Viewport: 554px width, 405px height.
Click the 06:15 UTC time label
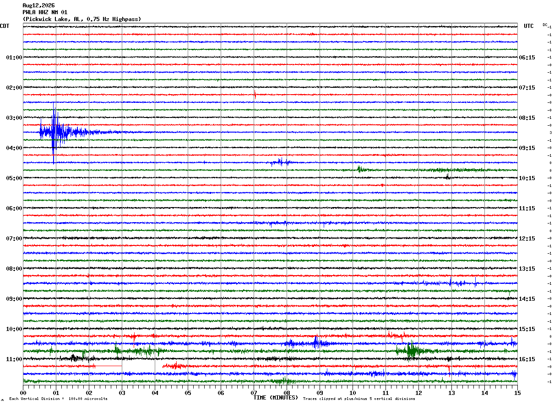click(x=527, y=58)
